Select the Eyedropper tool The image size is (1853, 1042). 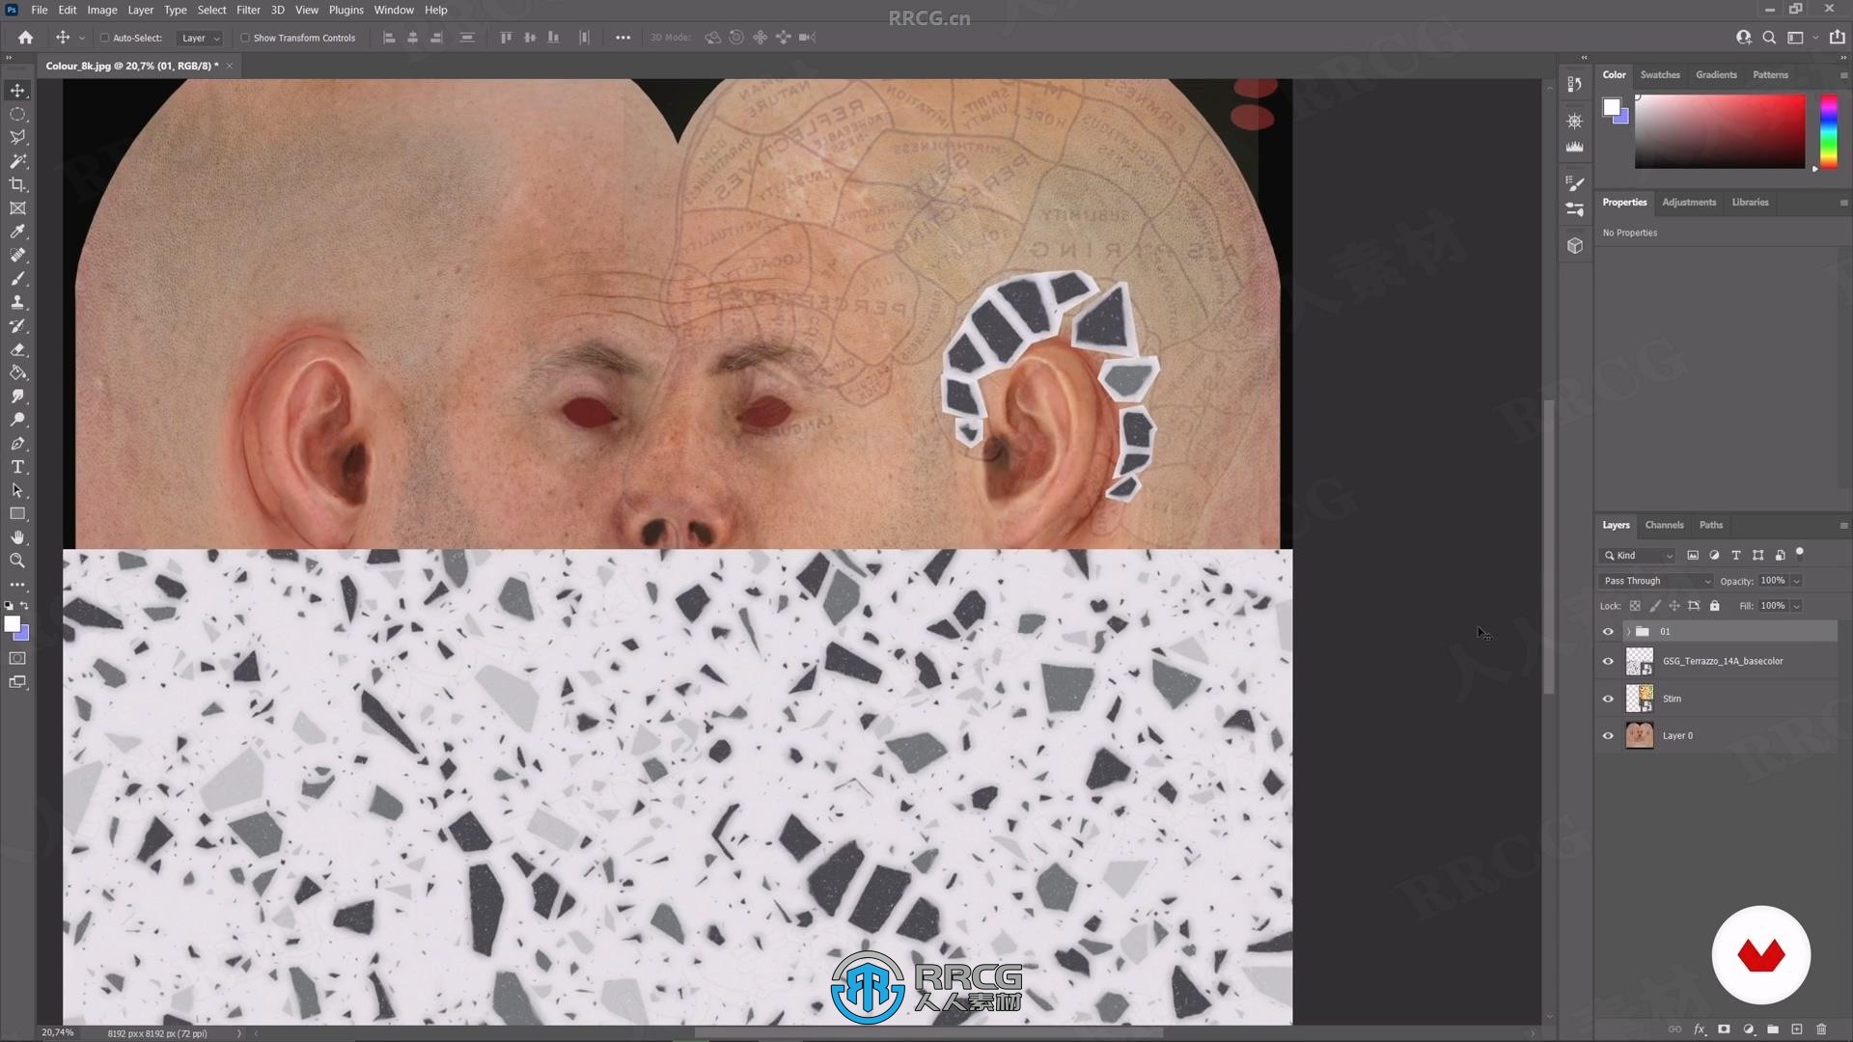(x=17, y=232)
